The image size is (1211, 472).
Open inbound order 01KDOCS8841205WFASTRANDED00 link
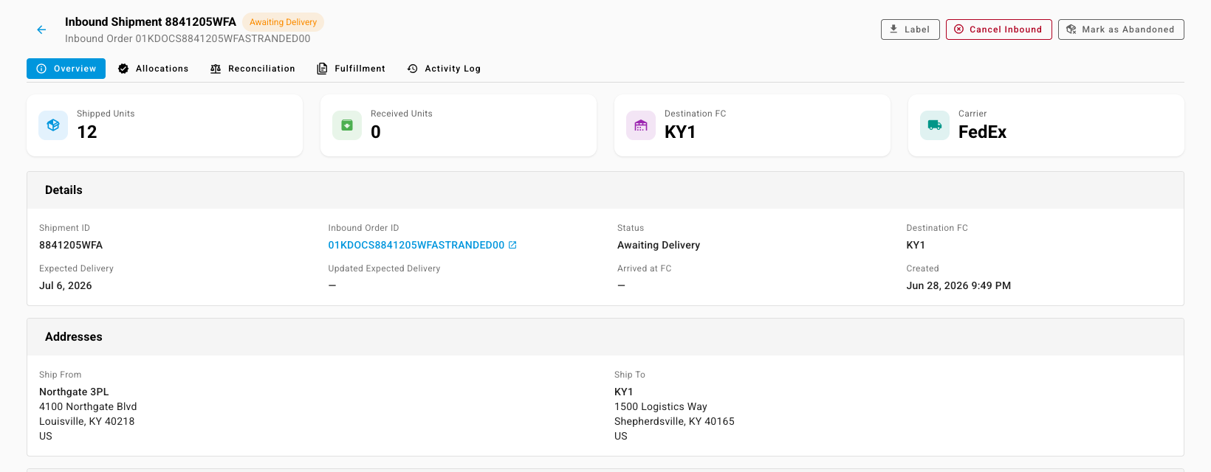click(416, 245)
